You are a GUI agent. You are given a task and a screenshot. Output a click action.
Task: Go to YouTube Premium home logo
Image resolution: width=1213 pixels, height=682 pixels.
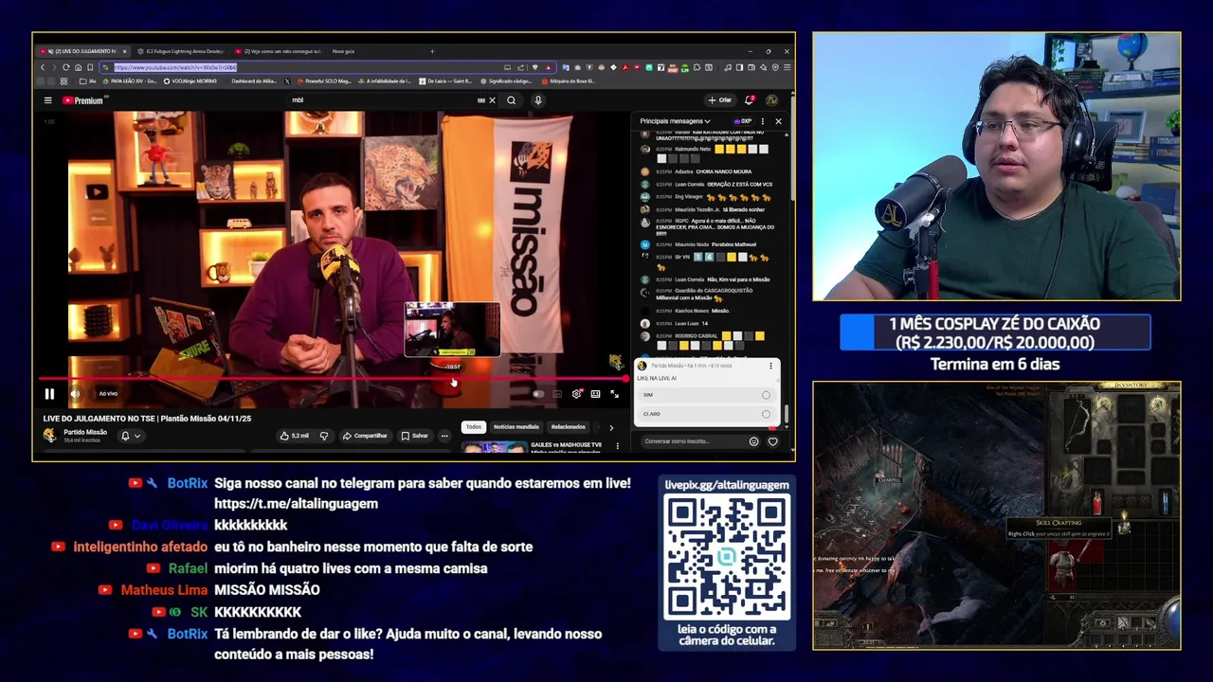[x=83, y=100]
